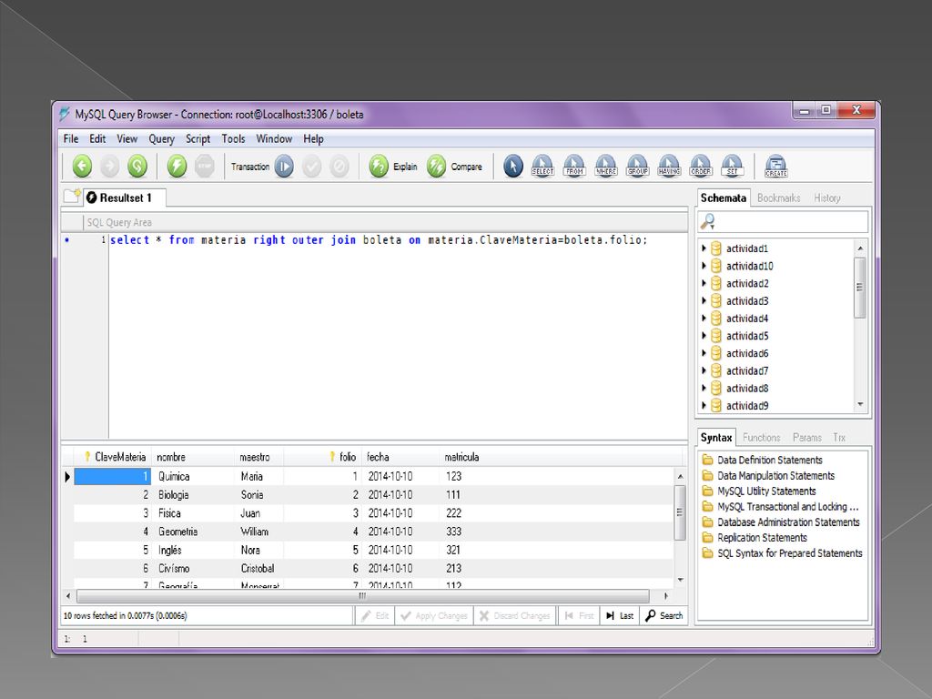
Task: Open the File menu
Action: (x=71, y=138)
